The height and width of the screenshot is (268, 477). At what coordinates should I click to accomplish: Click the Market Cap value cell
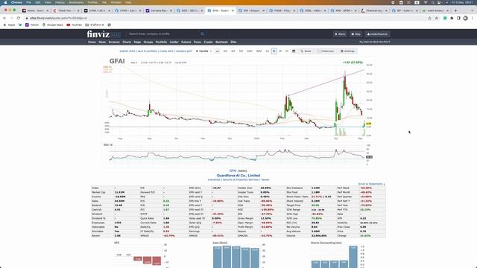coord(119,192)
